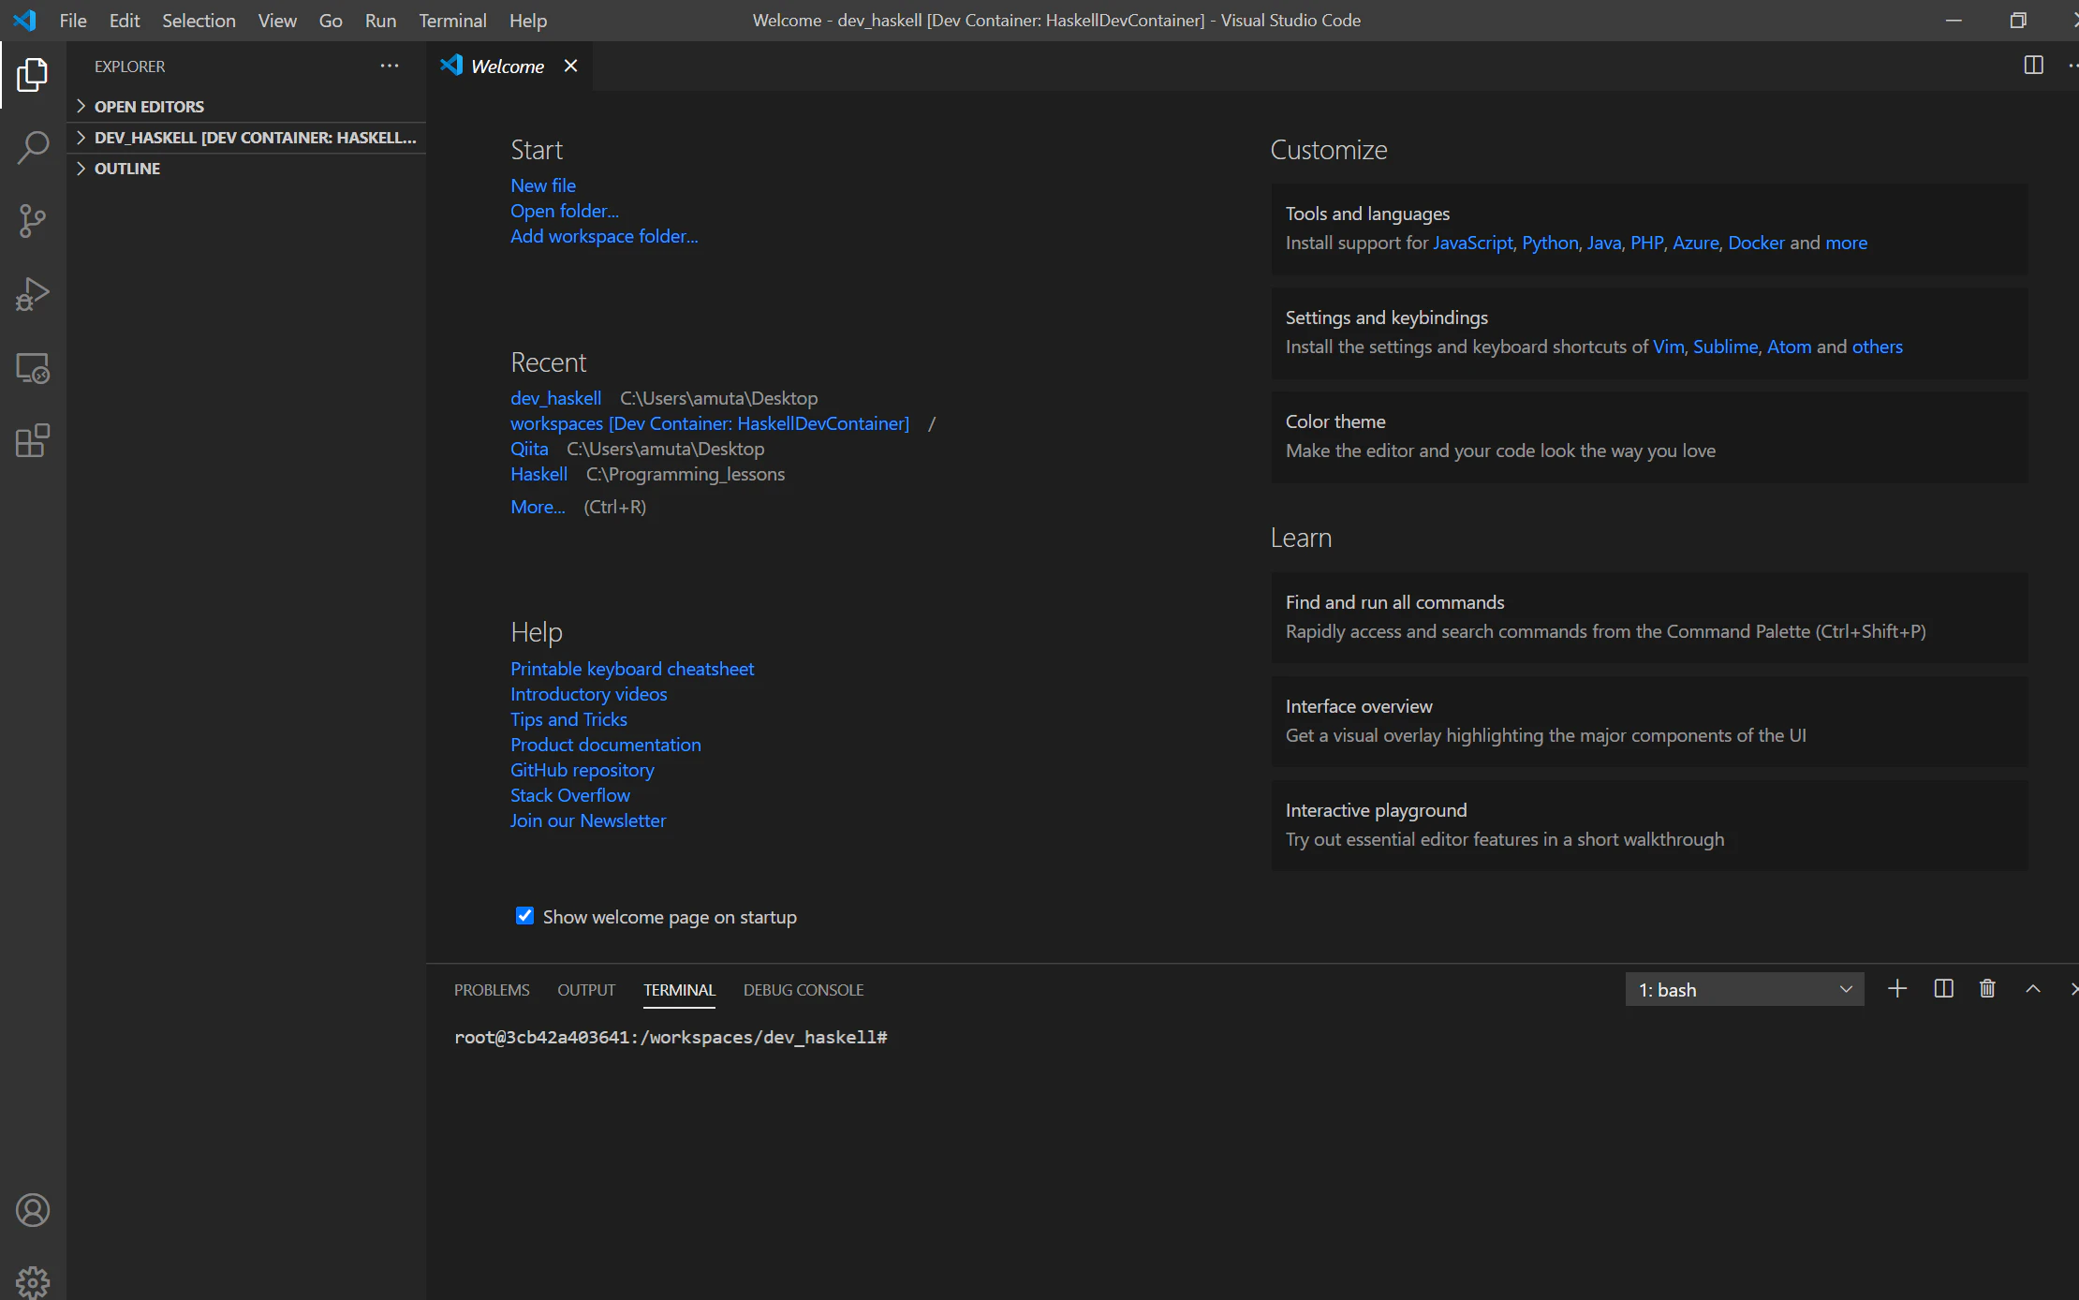Kill terminal with the trash icon

pyautogui.click(x=1987, y=989)
